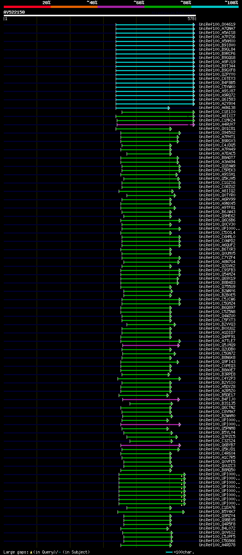
Task: Select label UniRef100_B8MQ50
Action: click(x=217, y=470)
